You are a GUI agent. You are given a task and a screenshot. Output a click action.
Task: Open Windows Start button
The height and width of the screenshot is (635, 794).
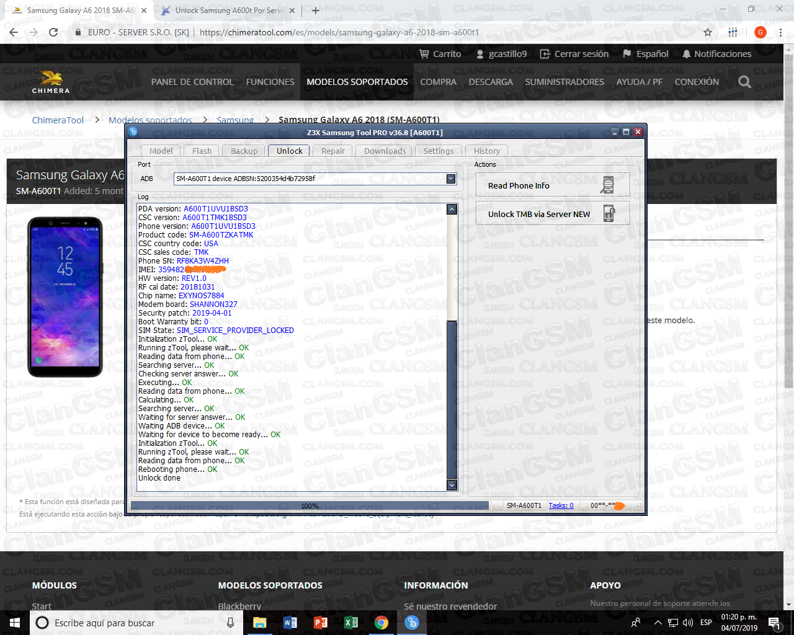coord(15,623)
